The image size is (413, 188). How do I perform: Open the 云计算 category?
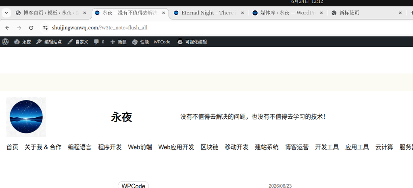[x=384, y=147]
